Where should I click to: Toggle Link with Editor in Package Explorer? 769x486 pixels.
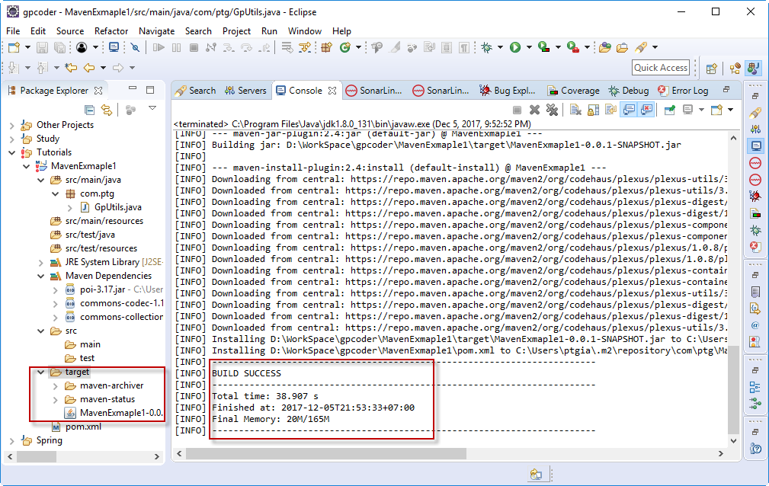pyautogui.click(x=107, y=110)
